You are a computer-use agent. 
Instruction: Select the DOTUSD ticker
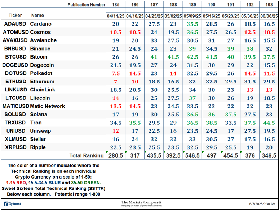pos(15,73)
